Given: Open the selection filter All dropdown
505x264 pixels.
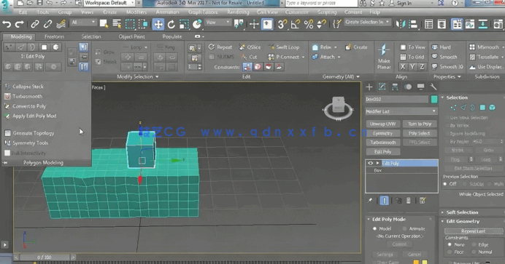Looking at the screenshot, I should 83,23.
